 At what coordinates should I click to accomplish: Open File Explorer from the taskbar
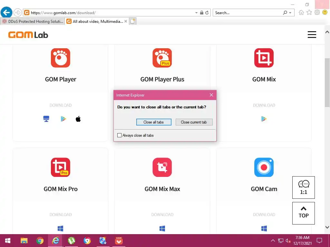coord(24,241)
